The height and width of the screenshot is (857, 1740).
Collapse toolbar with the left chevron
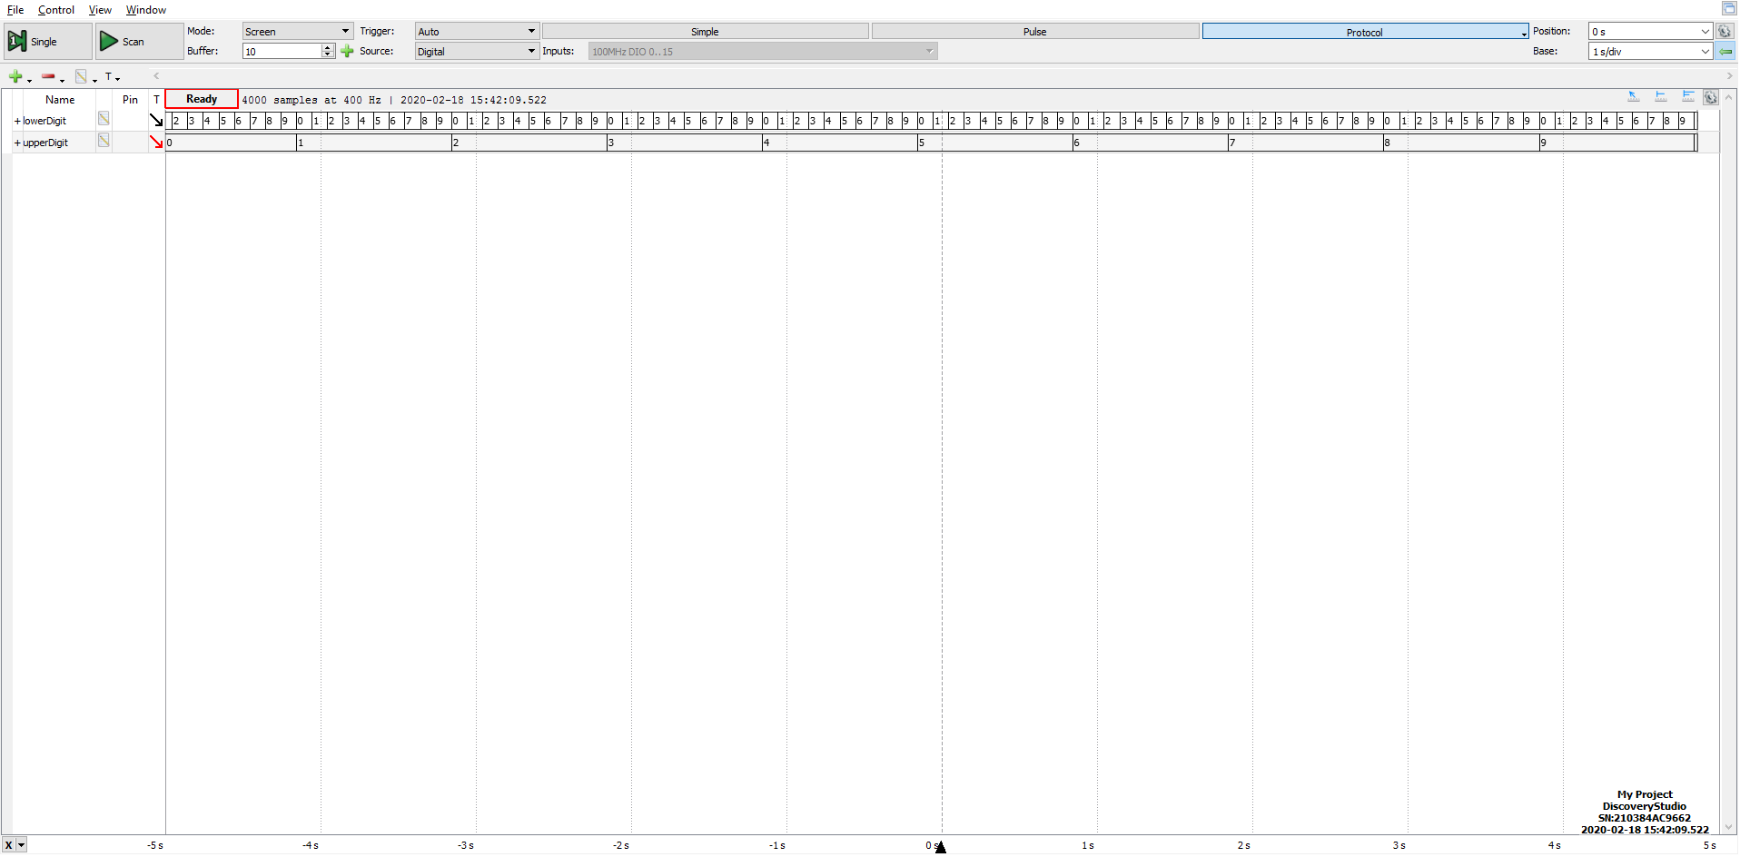point(156,76)
